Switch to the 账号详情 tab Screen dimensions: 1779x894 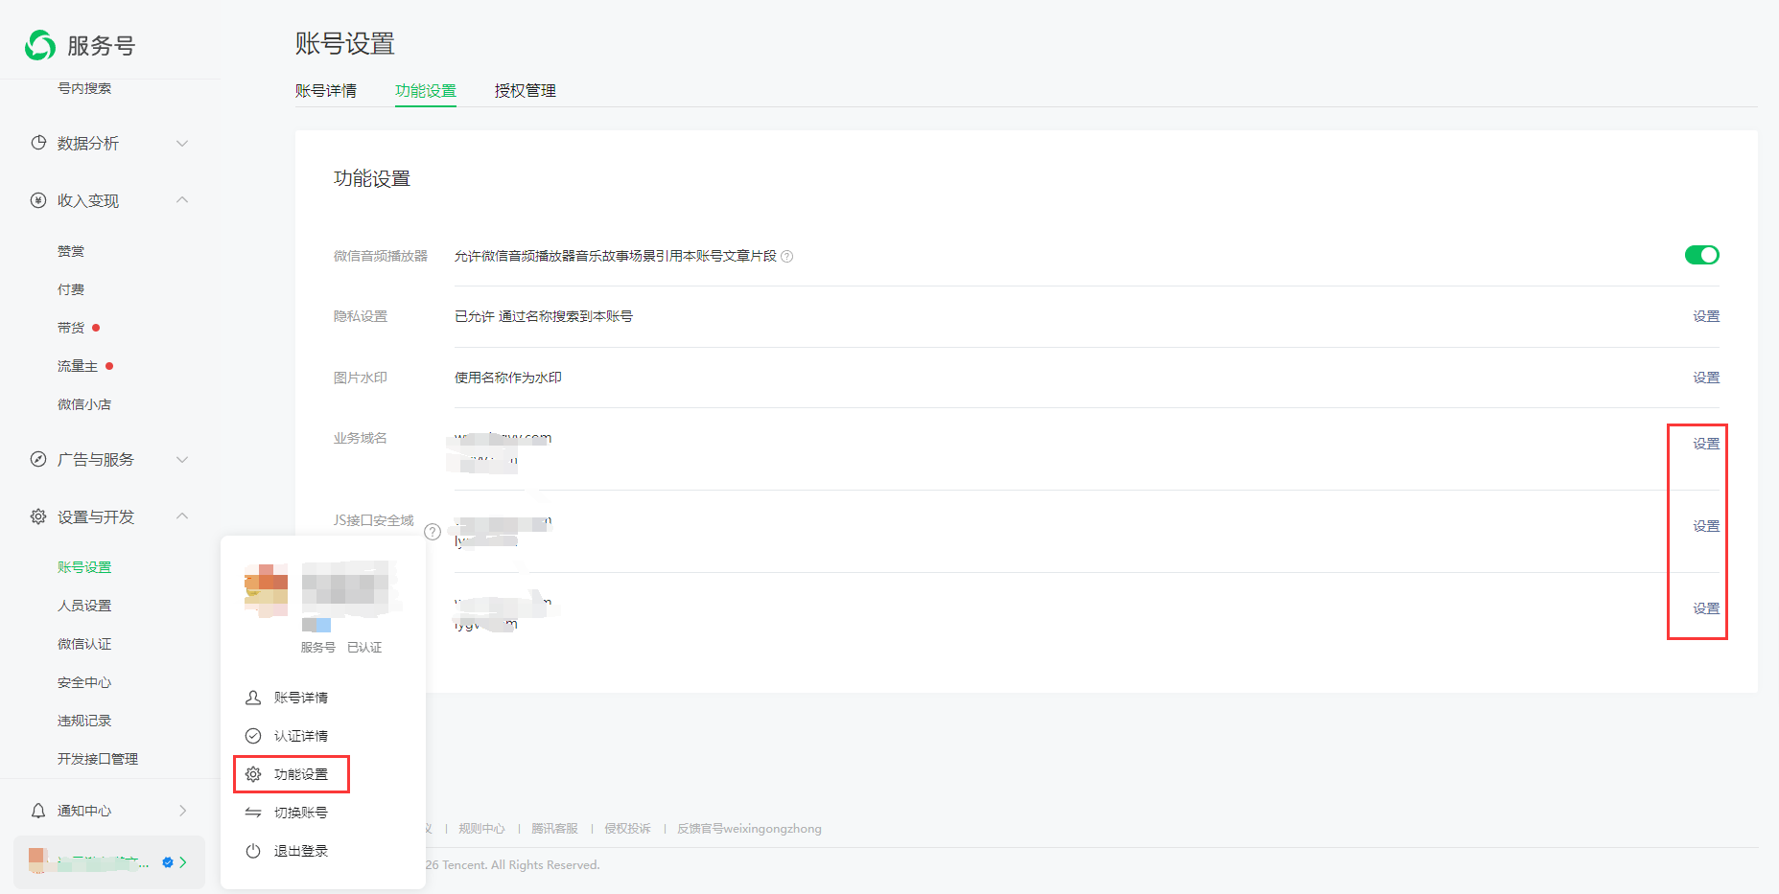pos(326,91)
